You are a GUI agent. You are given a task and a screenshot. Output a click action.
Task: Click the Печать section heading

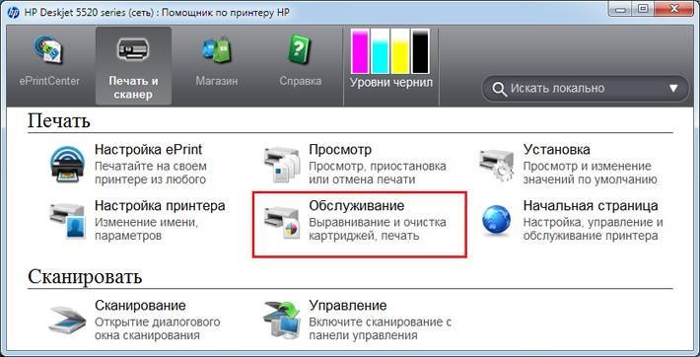click(59, 120)
